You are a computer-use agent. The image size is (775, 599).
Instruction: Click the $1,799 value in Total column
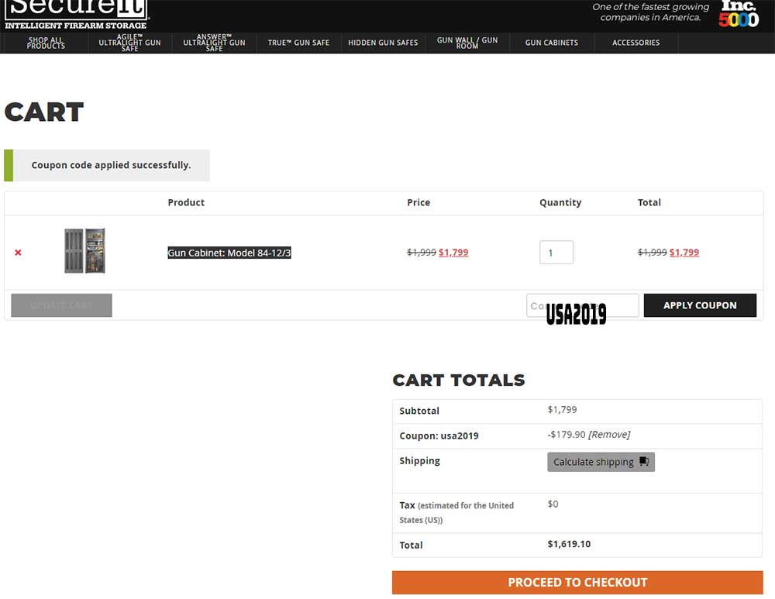(684, 253)
